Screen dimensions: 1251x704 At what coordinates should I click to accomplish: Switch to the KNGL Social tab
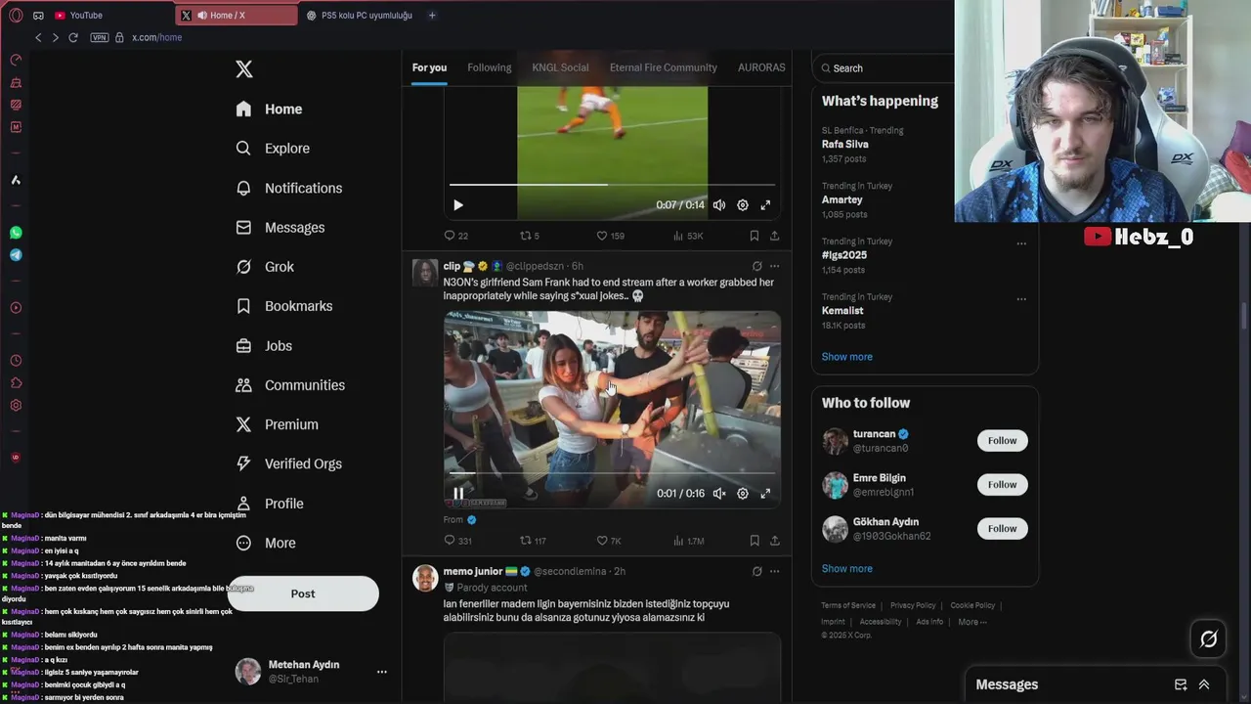(560, 67)
